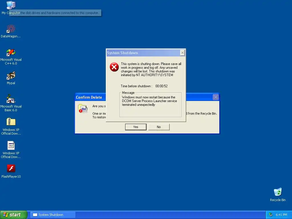
Task: Click the Message group box label
Action: (128, 93)
